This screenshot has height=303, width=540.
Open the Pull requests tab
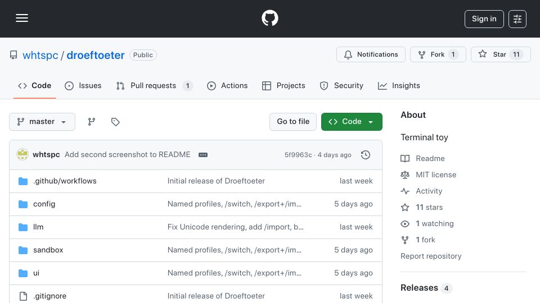[x=154, y=85]
